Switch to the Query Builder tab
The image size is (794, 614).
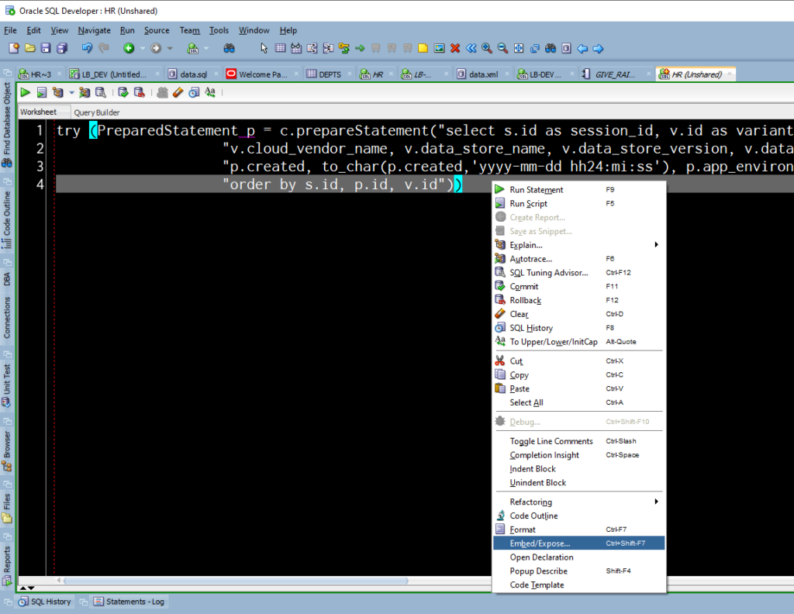pos(97,112)
